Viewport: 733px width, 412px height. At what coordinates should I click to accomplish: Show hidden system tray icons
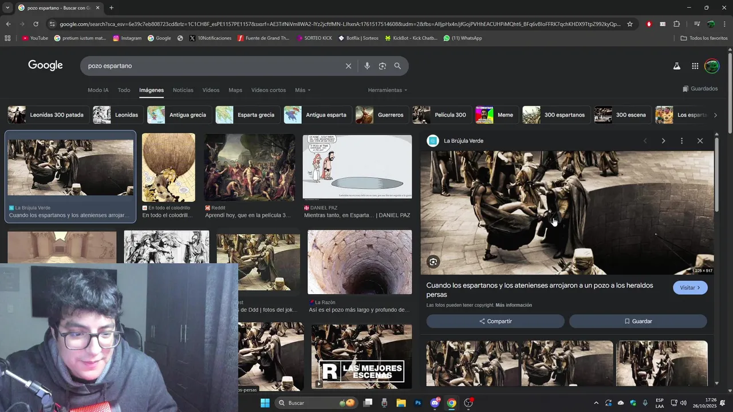[x=596, y=403]
